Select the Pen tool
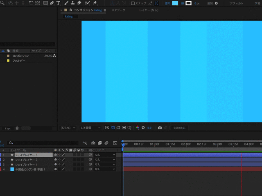Viewport: 262px width, 196px height. [52, 3]
